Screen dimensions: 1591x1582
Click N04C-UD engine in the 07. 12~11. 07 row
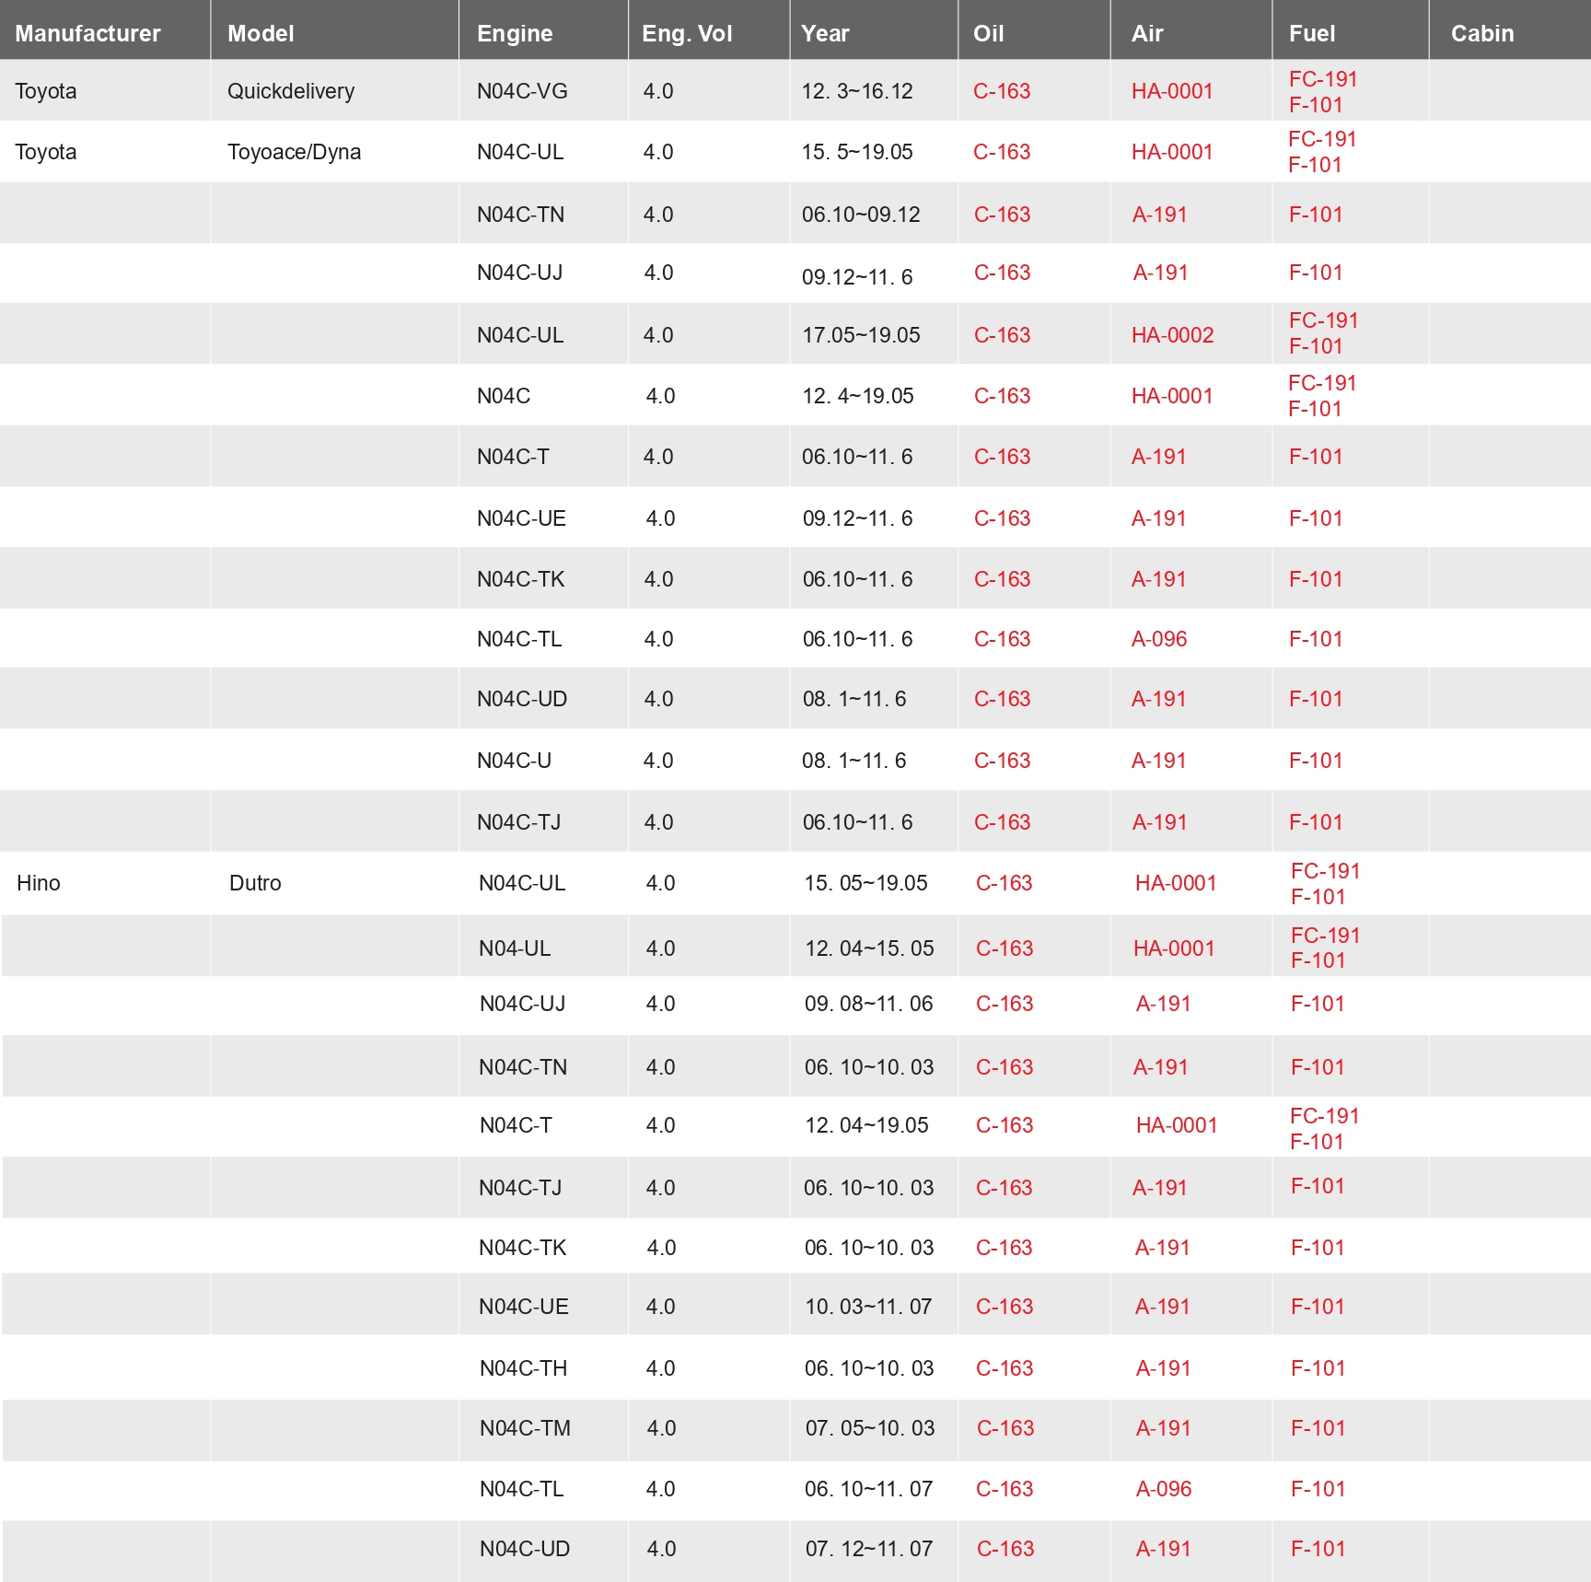point(525,1549)
